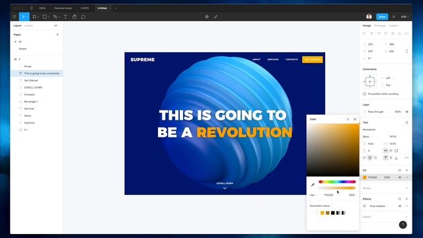Click the blend mode drop icon in color picker
The image size is (423, 238).
pyautogui.click(x=348, y=119)
